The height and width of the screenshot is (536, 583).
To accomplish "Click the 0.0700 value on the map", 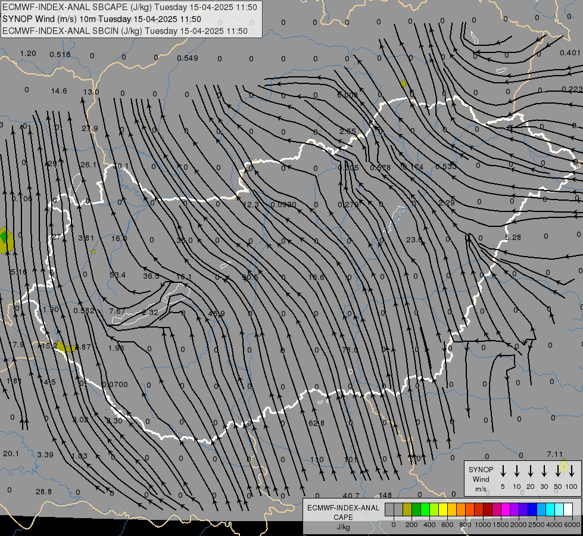I will [115, 384].
